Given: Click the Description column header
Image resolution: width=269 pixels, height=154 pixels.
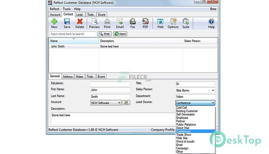Looking at the screenshot, I should pyautogui.click(x=141, y=41).
